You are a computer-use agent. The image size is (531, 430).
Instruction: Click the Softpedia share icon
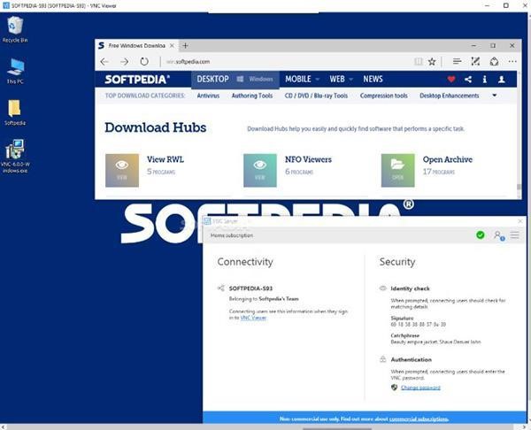[x=468, y=80]
